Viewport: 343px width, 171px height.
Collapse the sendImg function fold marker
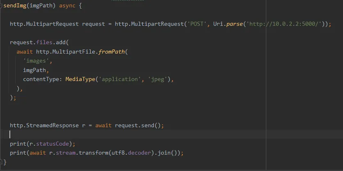[1, 6]
